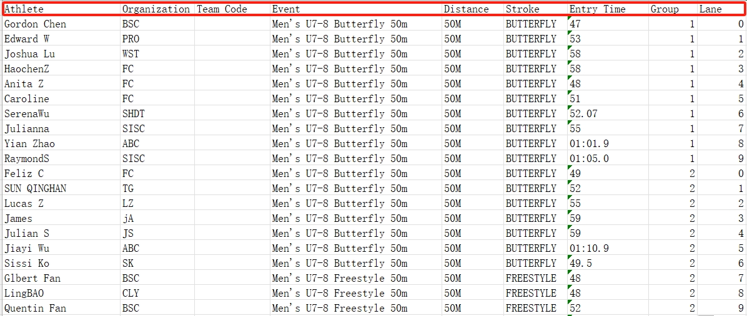Click the Athlete column header cell
The height and width of the screenshot is (316, 747).
point(61,9)
